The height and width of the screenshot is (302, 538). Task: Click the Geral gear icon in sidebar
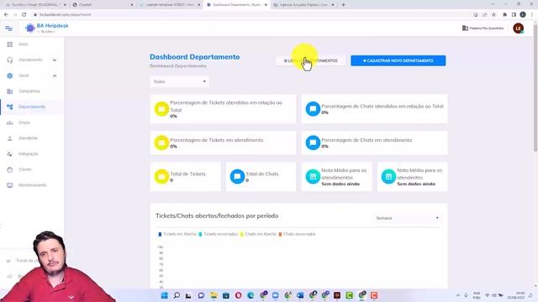click(x=10, y=75)
